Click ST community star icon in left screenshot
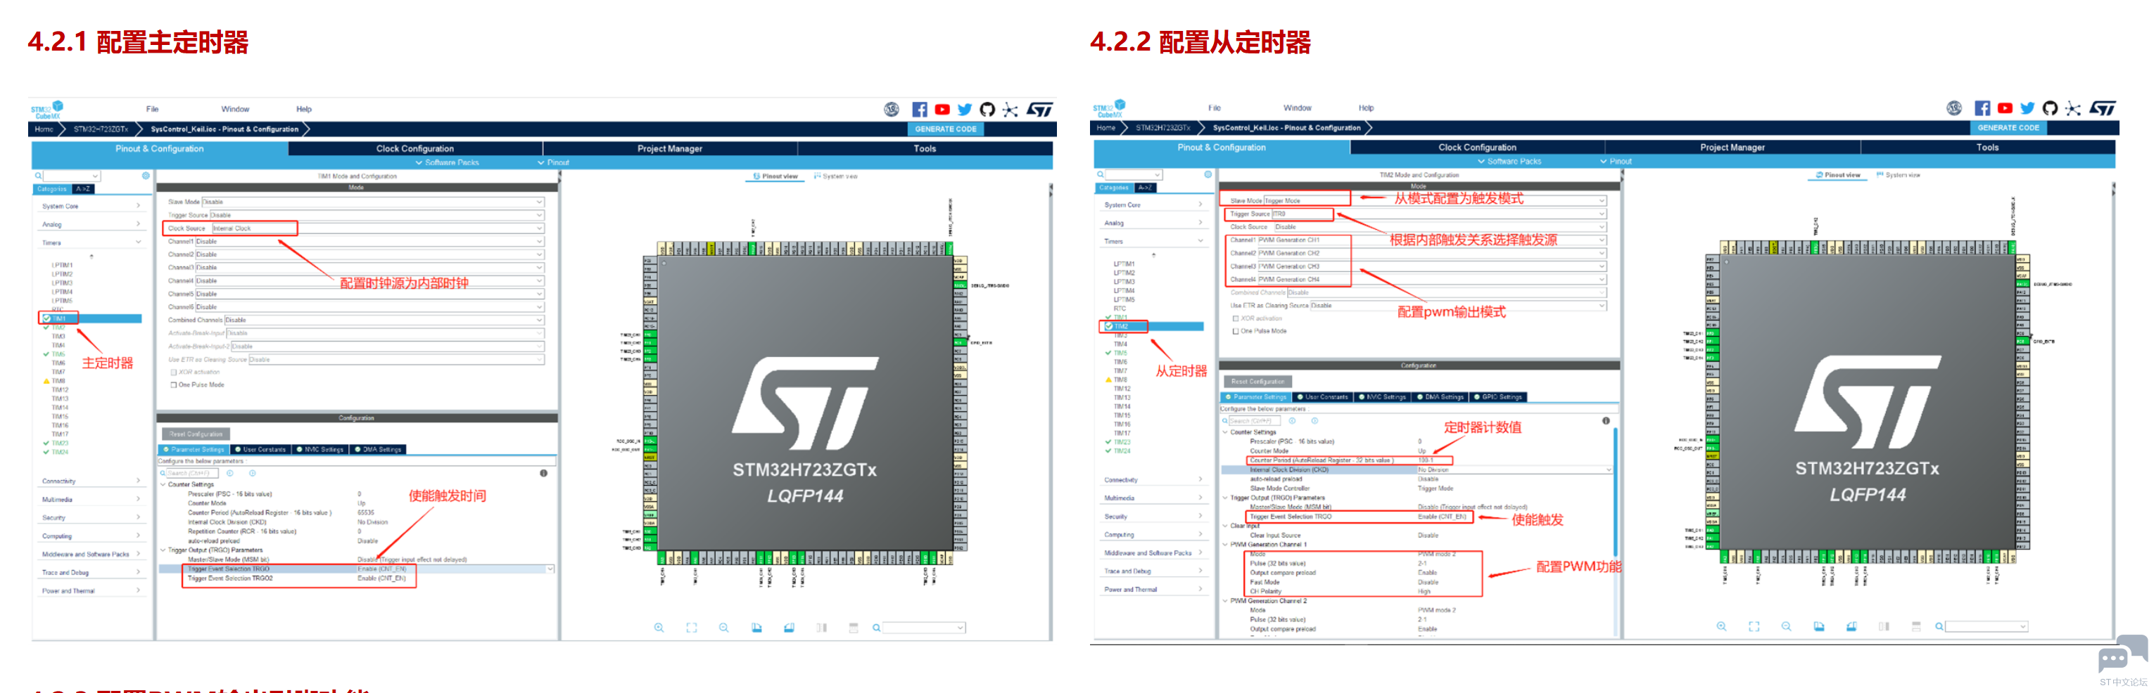 (x=1010, y=110)
